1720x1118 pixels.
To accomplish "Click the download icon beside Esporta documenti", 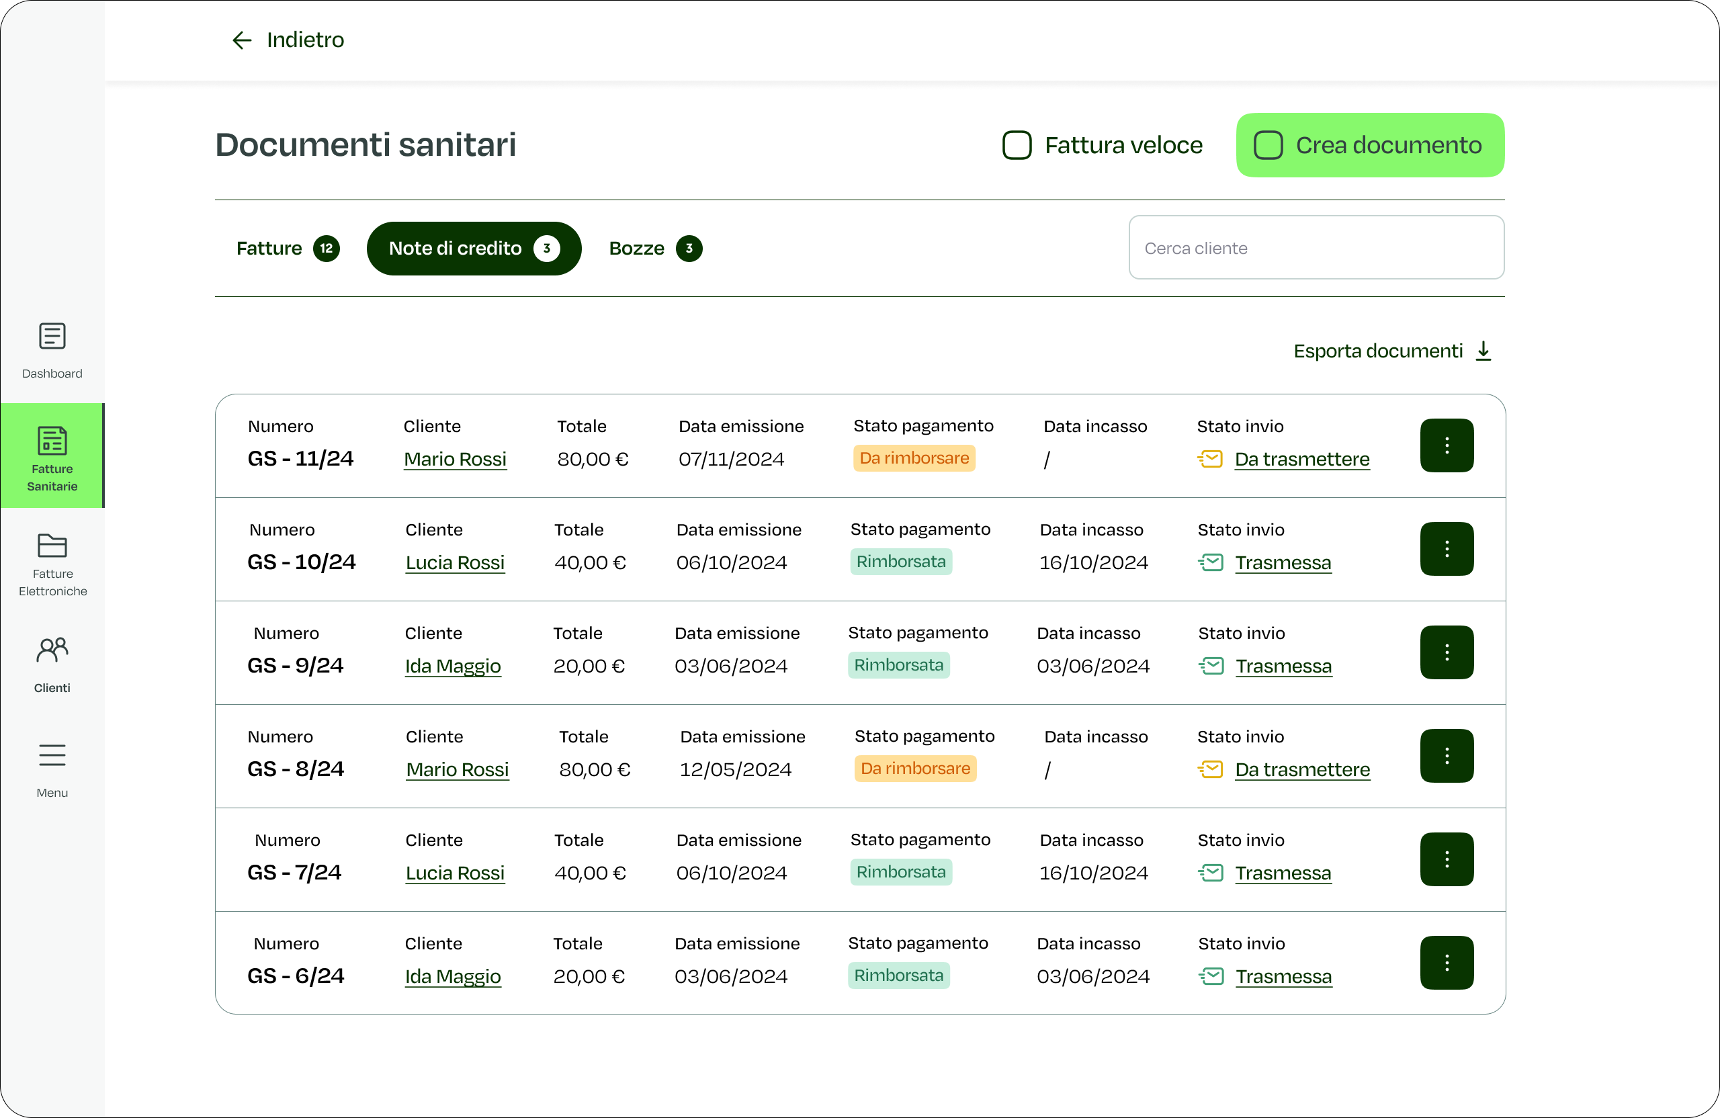I will [x=1483, y=351].
